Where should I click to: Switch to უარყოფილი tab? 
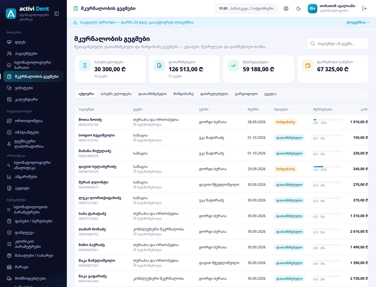246,94
